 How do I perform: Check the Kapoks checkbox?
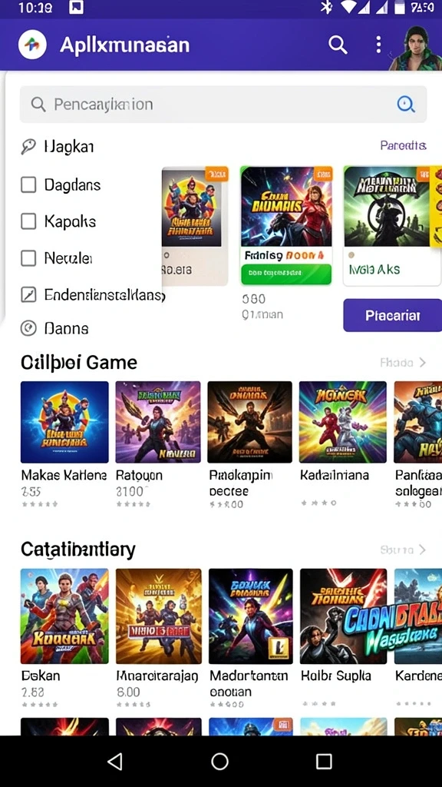(x=28, y=221)
